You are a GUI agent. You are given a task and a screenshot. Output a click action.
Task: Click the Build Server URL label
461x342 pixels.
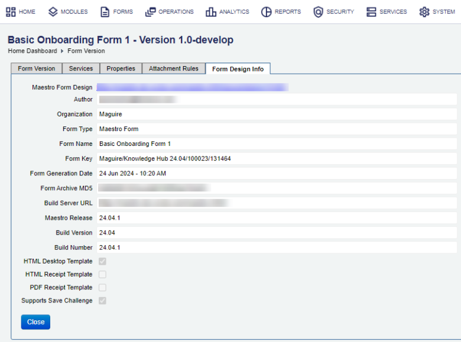pyautogui.click(x=68, y=203)
